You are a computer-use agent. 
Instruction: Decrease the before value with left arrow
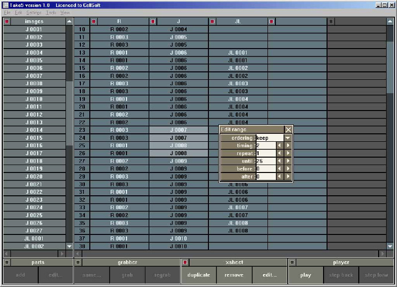point(279,169)
